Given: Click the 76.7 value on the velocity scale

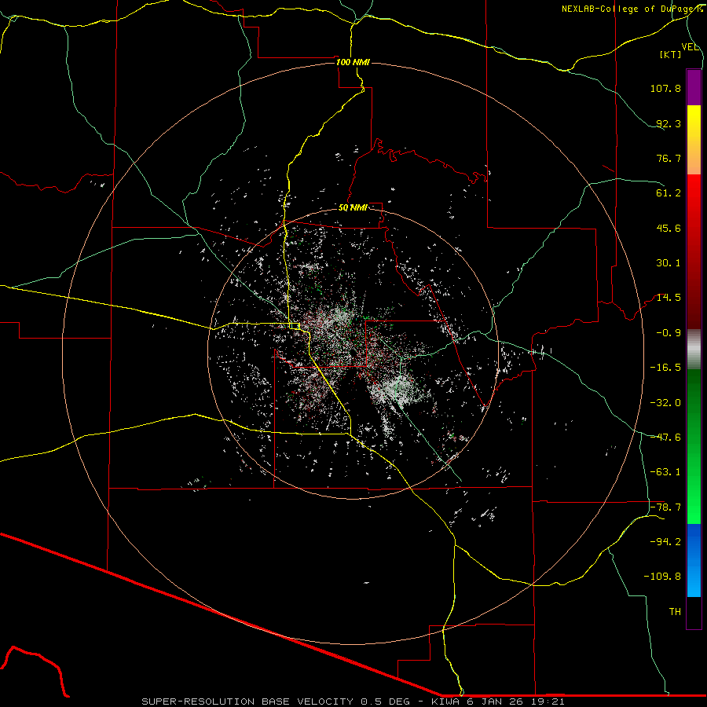Looking at the screenshot, I should (x=669, y=158).
